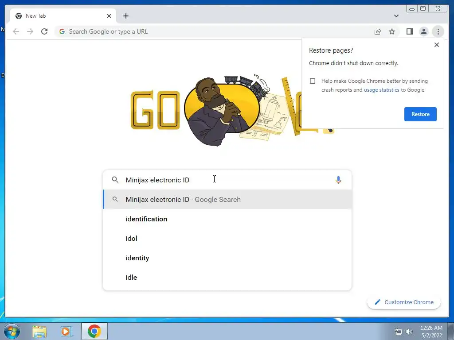Click the Chrome taskbar icon

point(94,331)
